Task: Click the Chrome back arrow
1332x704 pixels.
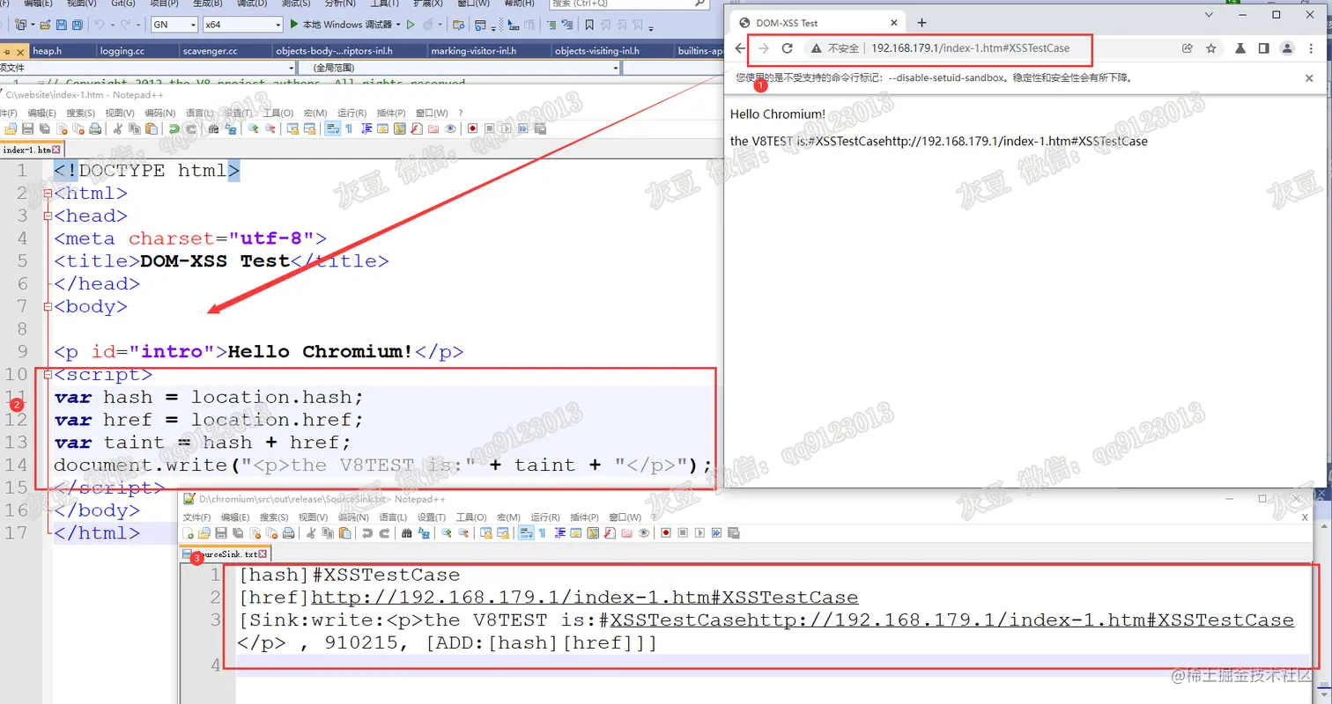Action: (740, 48)
